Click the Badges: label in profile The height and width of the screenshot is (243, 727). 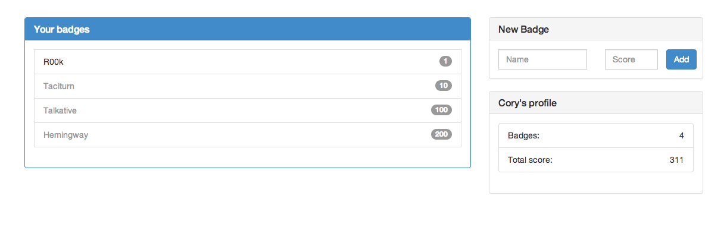pos(523,135)
